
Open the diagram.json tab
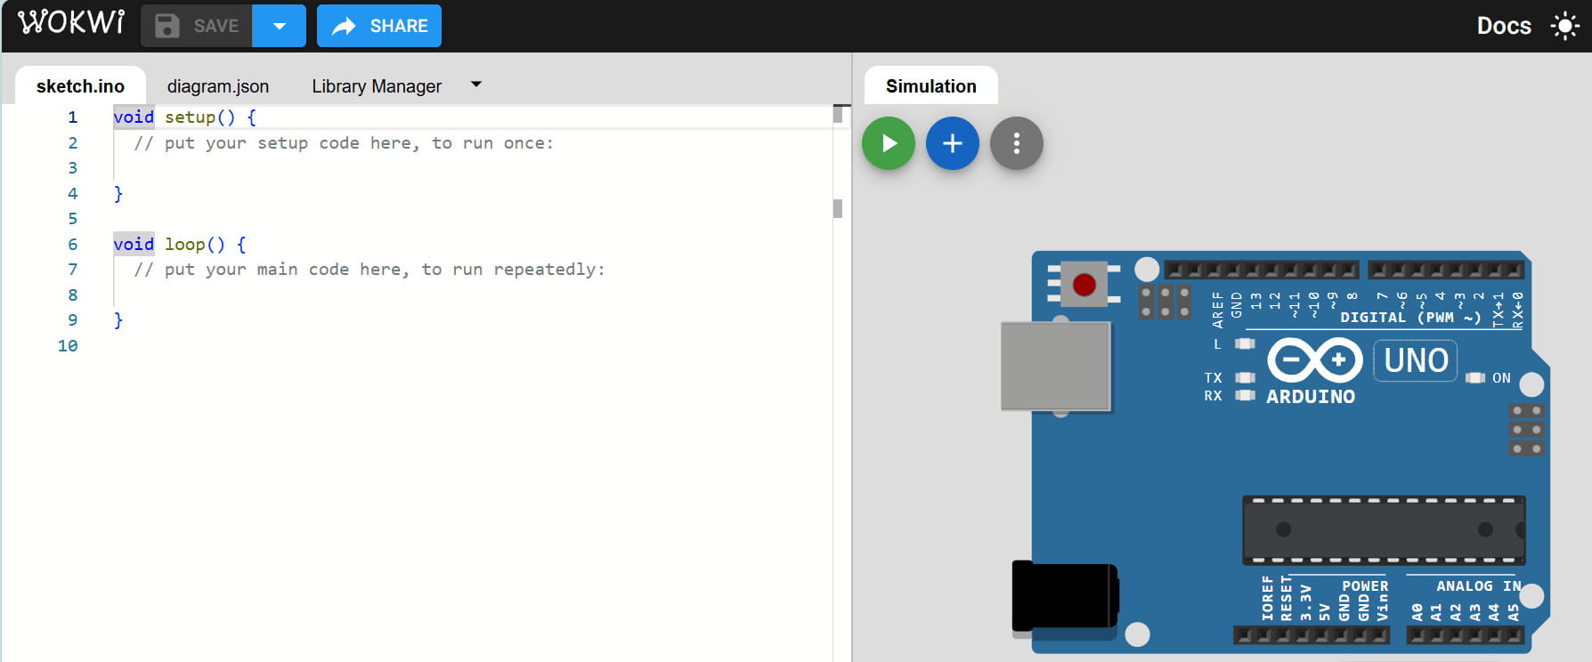pyautogui.click(x=218, y=86)
